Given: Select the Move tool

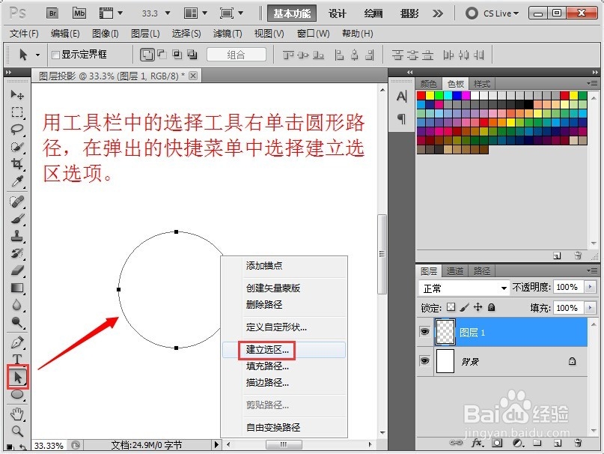Looking at the screenshot, I should click(x=16, y=94).
